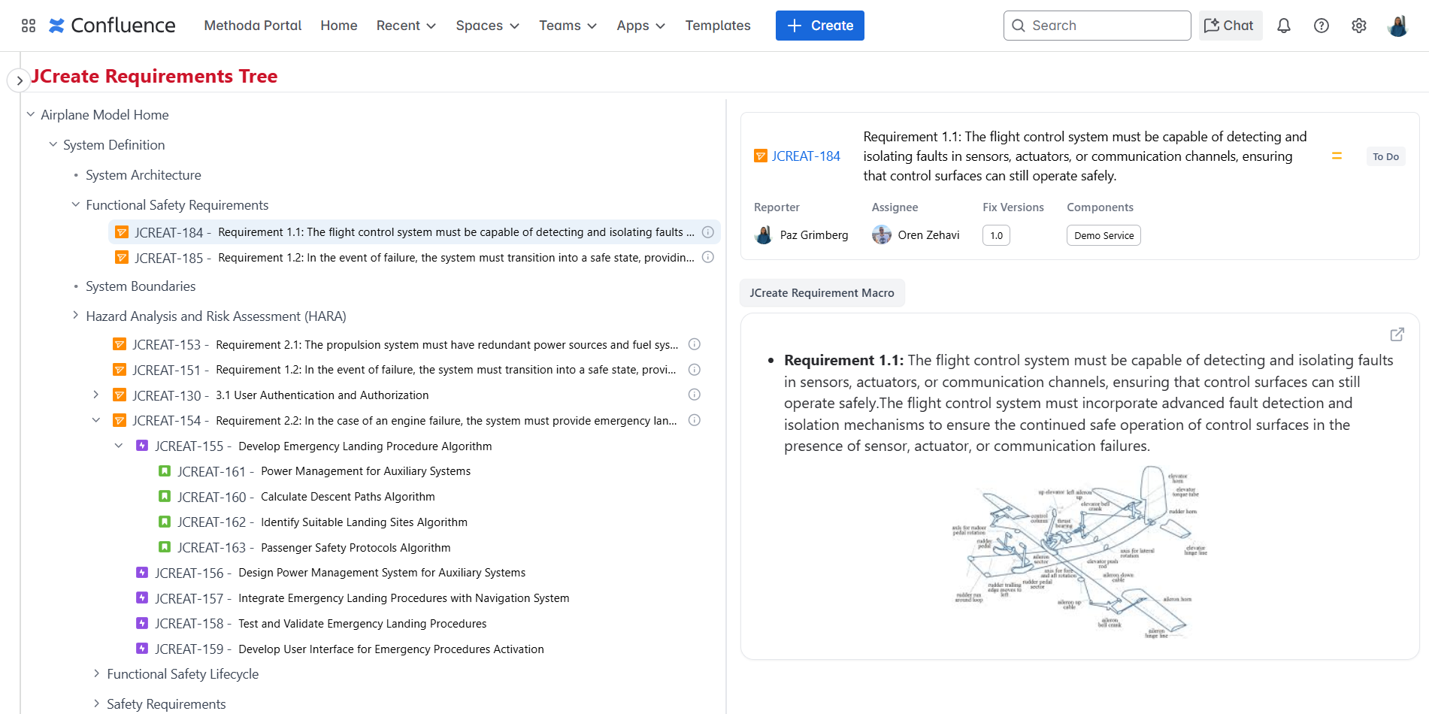Click the Demo Service component tag
1429x714 pixels.
1104,235
